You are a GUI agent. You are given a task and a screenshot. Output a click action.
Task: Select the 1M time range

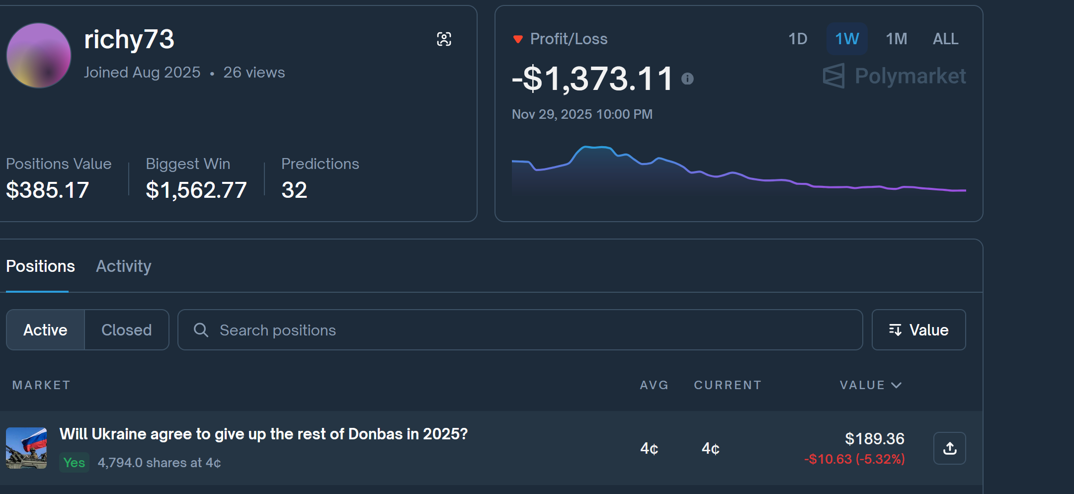(x=897, y=39)
